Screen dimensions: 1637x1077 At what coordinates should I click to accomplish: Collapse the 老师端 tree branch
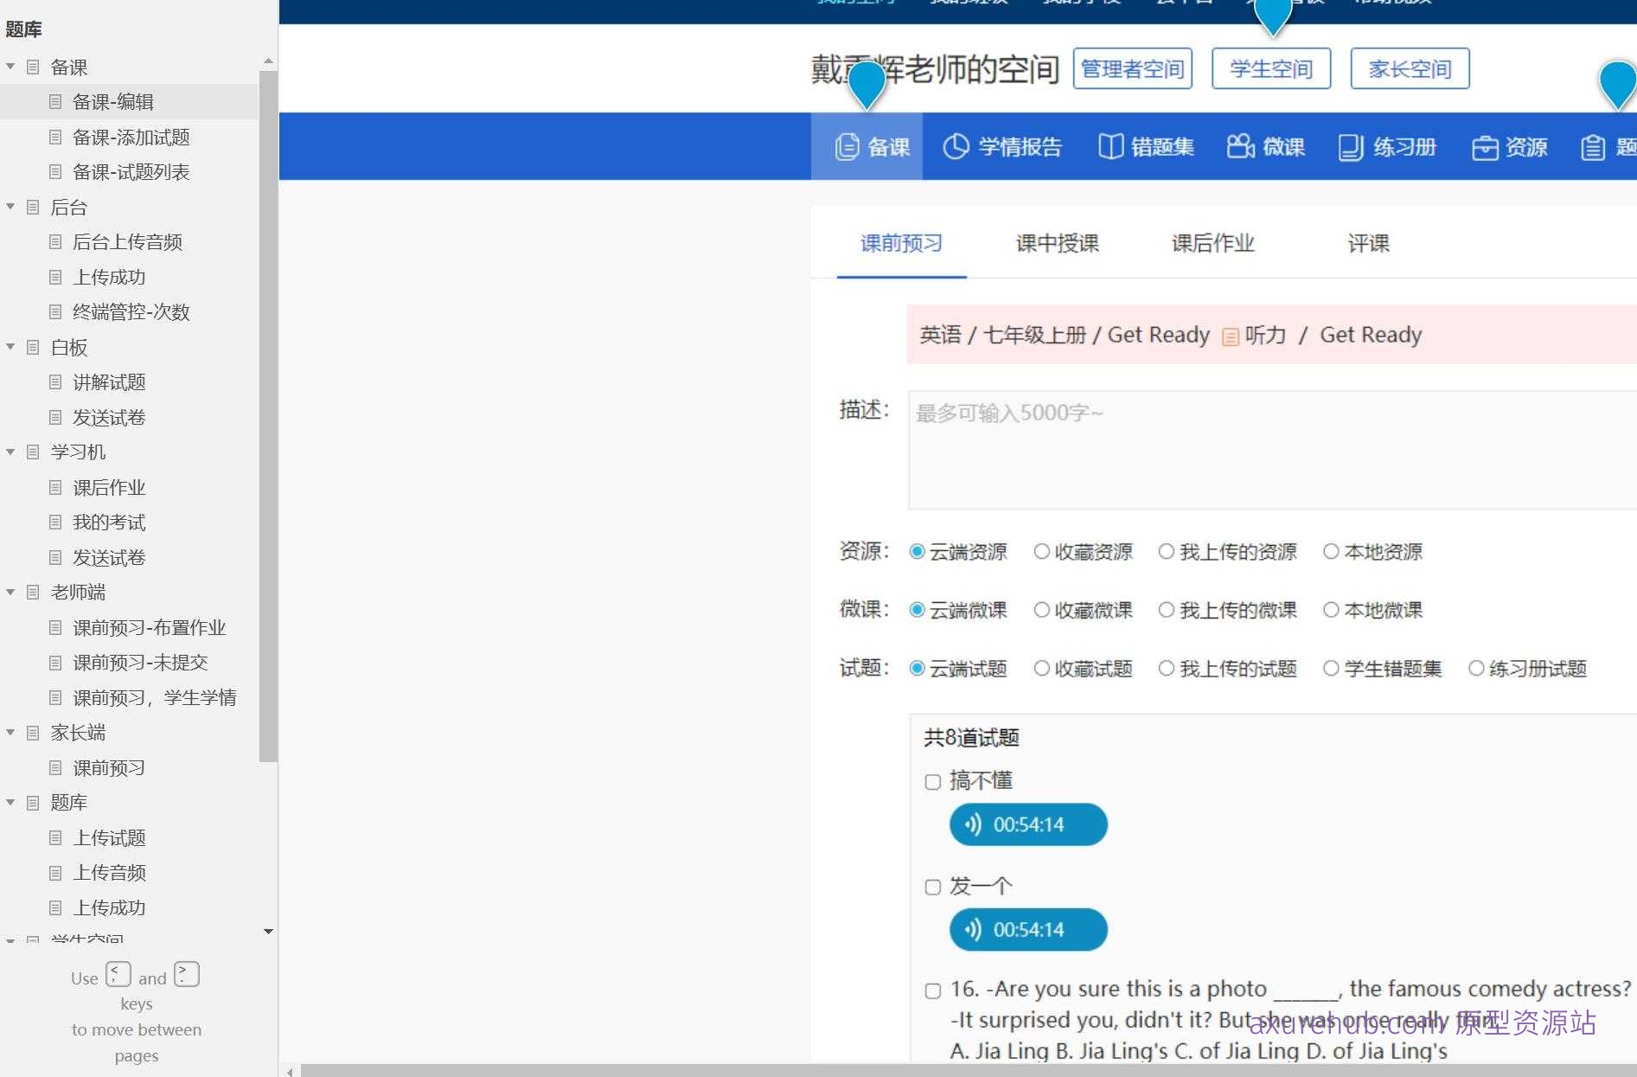[10, 593]
